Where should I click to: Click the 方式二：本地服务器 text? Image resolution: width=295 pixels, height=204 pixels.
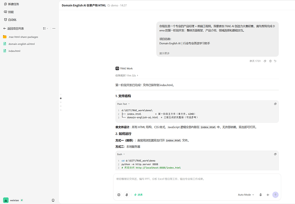128,147
